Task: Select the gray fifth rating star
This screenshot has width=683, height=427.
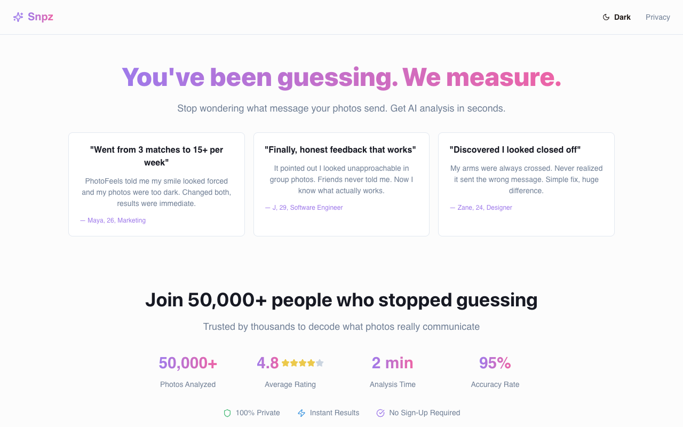Action: click(320, 362)
